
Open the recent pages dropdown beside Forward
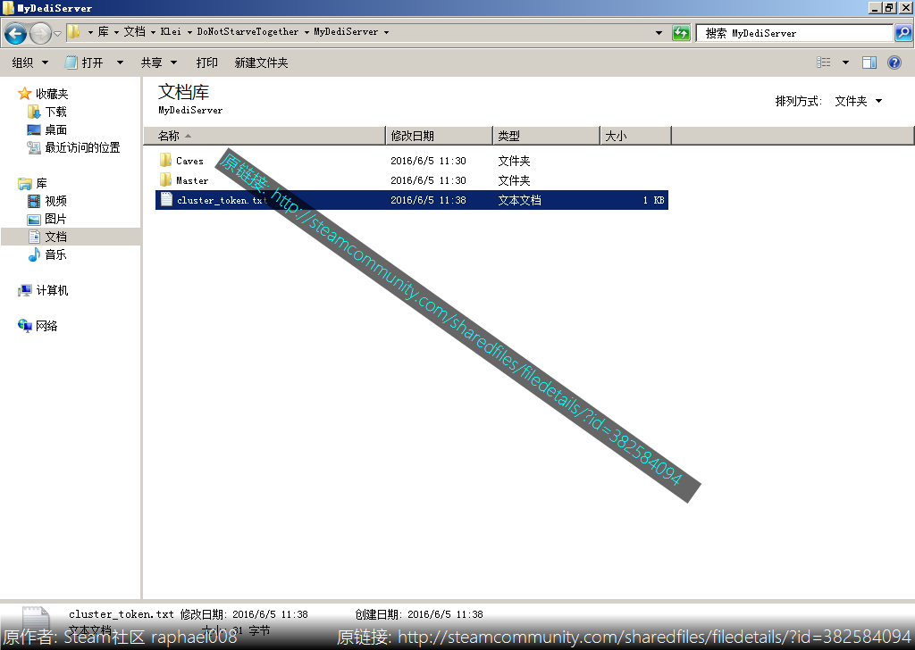pyautogui.click(x=57, y=34)
